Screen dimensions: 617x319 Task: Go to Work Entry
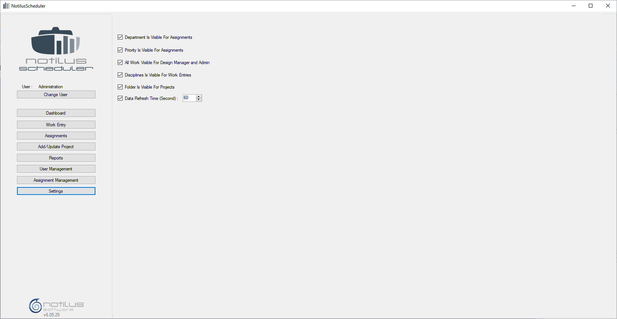(56, 125)
